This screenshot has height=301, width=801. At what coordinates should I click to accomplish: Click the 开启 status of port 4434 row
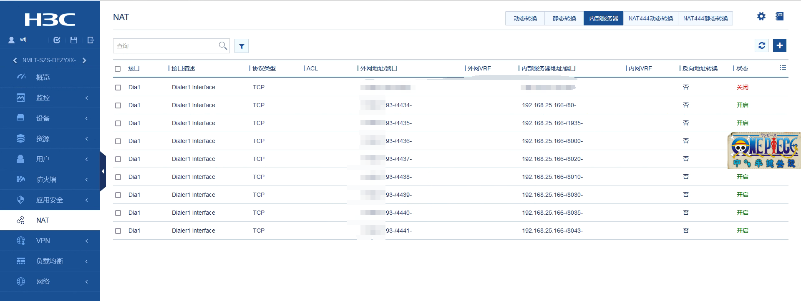point(742,105)
